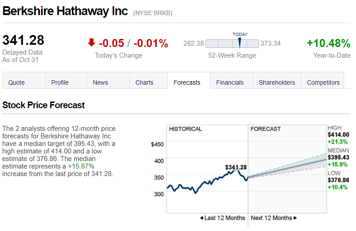356x231 pixels.
Task: Click the +10.48% Year-to-Date value
Action: tap(328, 43)
